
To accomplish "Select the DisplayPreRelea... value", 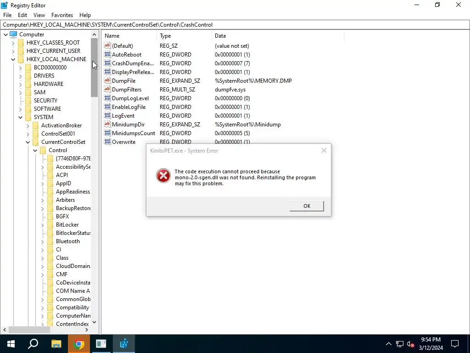I will click(133, 72).
